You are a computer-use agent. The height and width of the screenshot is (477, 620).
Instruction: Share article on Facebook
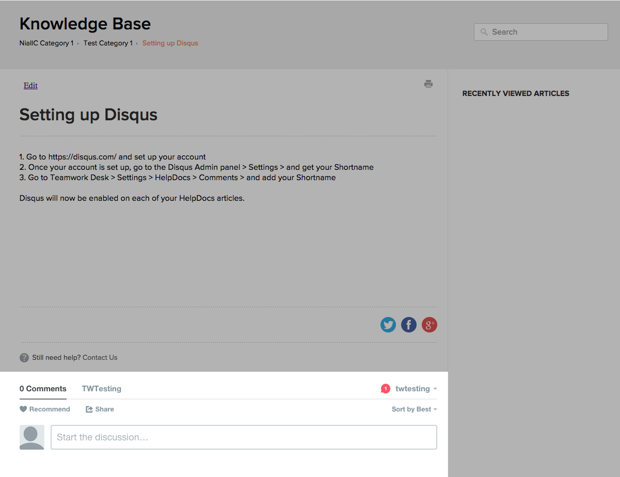409,325
